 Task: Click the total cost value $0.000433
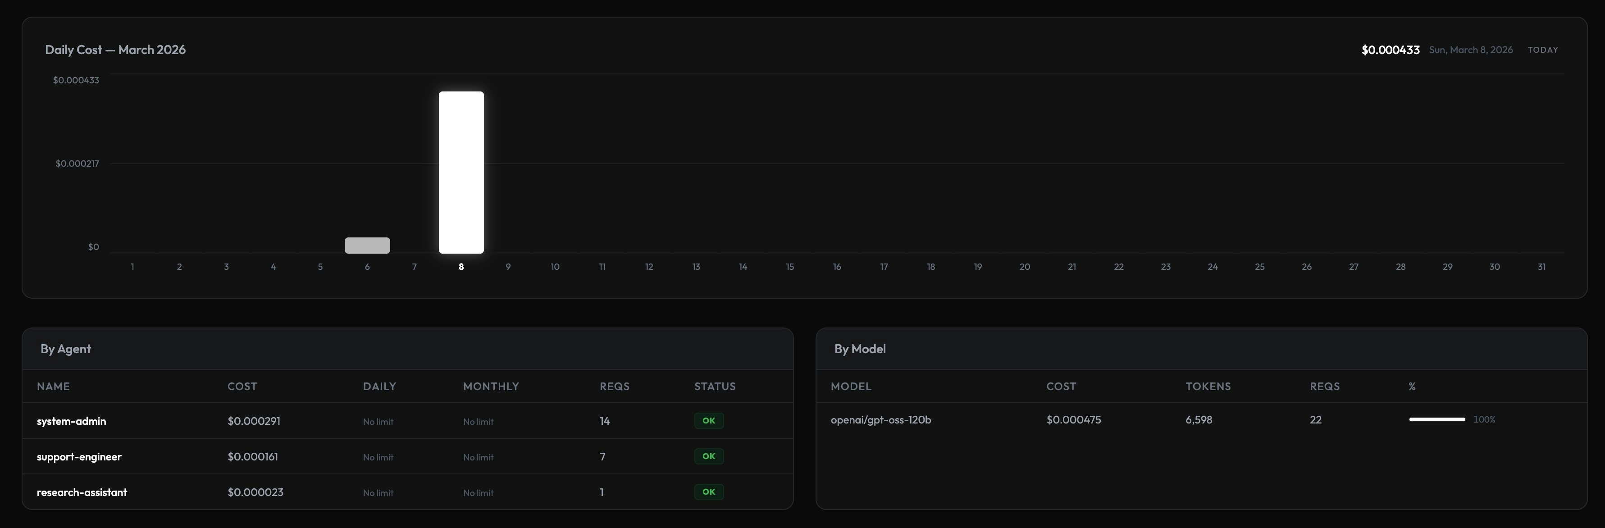(1390, 49)
